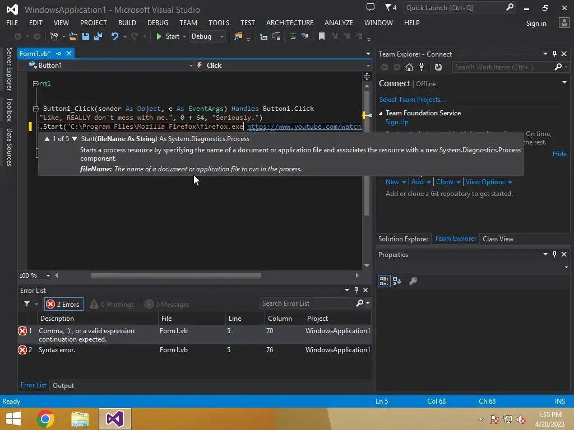This screenshot has height=430, width=574.
Task: Open the Notifications flag icon
Action: pos(391,7)
